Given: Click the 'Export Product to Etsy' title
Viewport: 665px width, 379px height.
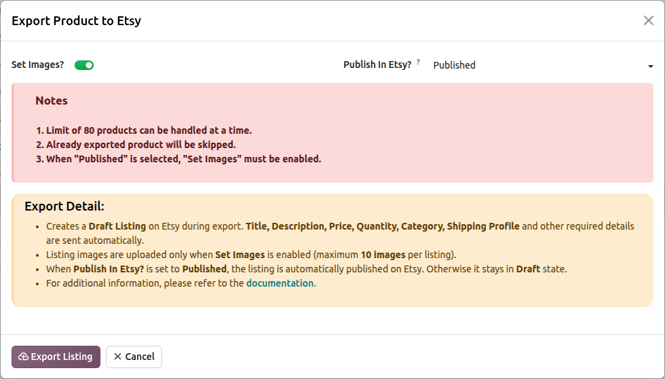Looking at the screenshot, I should click(76, 21).
